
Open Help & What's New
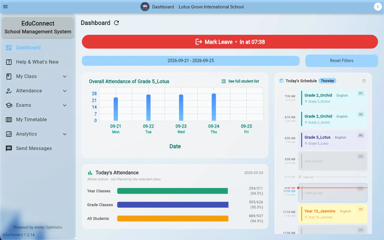click(38, 62)
